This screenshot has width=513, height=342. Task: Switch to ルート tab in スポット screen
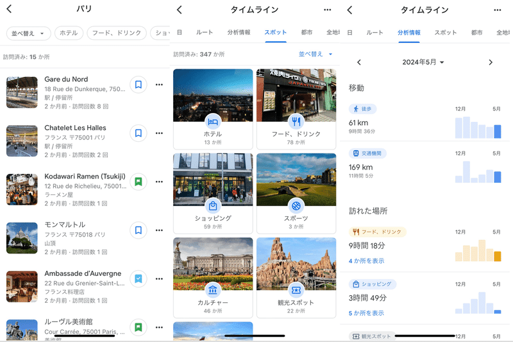point(205,32)
